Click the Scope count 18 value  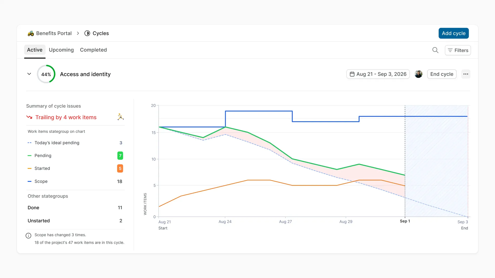(x=120, y=181)
